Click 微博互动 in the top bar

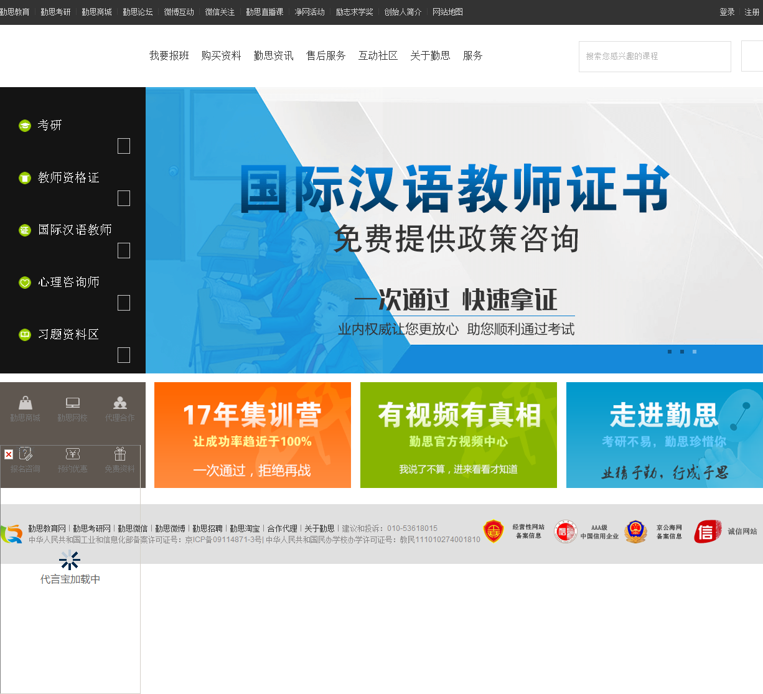tap(179, 12)
